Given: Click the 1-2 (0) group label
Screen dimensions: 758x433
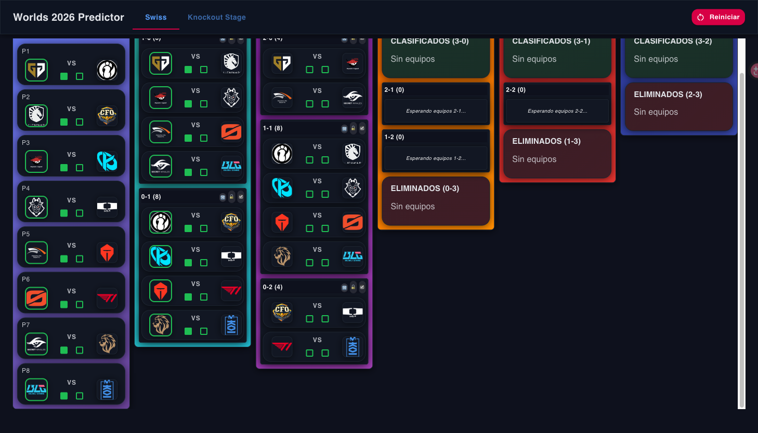Looking at the screenshot, I should tap(394, 137).
